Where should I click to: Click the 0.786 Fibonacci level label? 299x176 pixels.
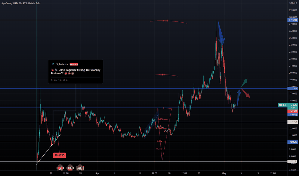(160, 119)
